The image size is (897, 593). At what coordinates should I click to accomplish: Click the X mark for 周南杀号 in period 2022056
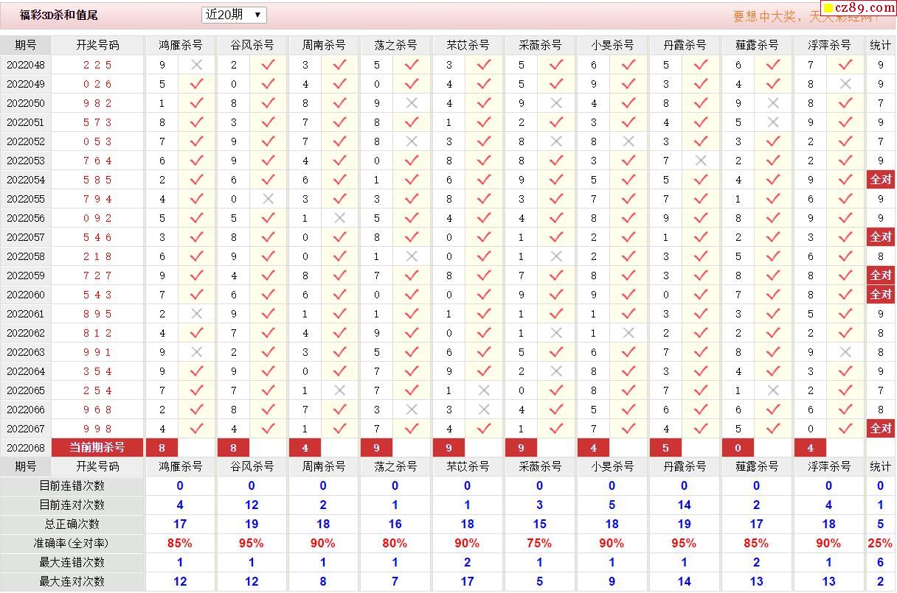(x=339, y=218)
